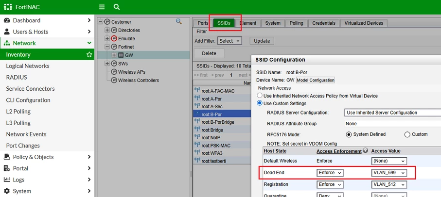This screenshot has height=197, width=441.
Task: Expand the GW device node
Action: coord(114,55)
